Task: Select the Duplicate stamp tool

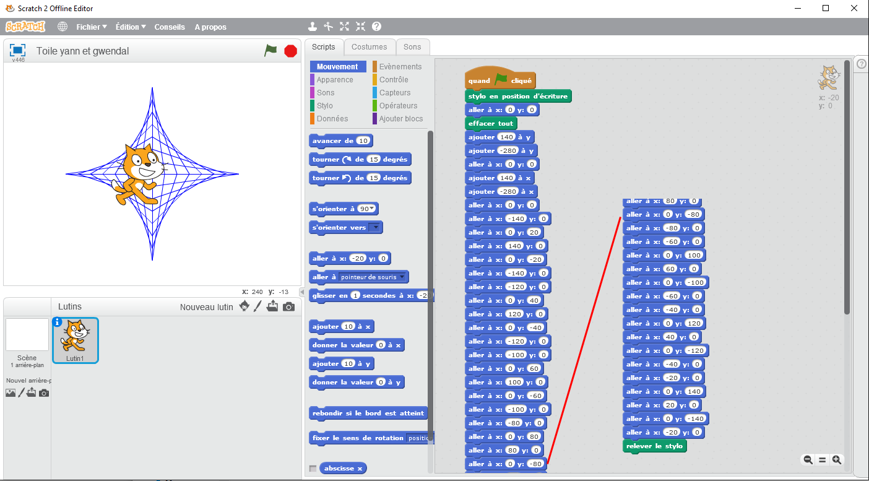Action: pos(313,27)
